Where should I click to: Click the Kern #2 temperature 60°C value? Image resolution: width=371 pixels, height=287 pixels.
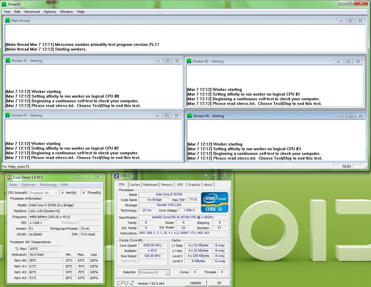click(x=45, y=272)
